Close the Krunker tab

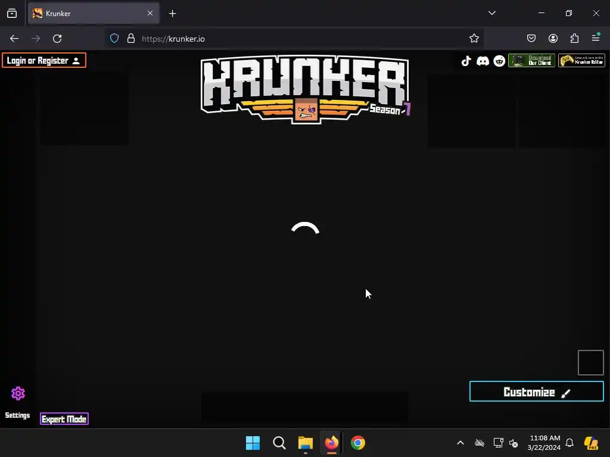coord(150,13)
